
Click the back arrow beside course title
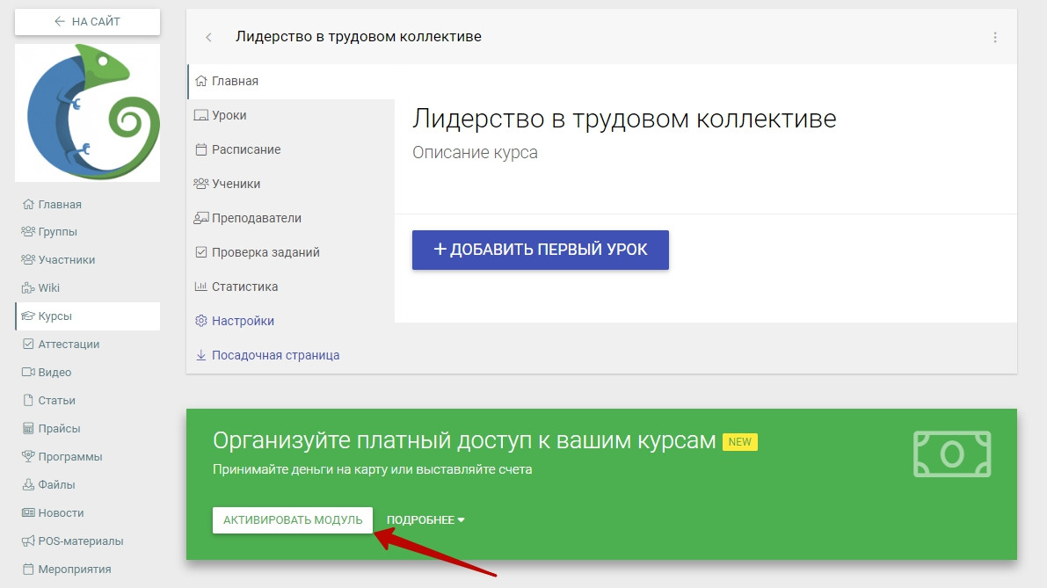tap(208, 37)
